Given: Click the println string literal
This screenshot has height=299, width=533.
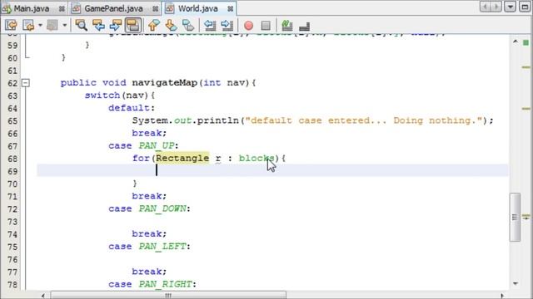Looking at the screenshot, I should [364, 120].
